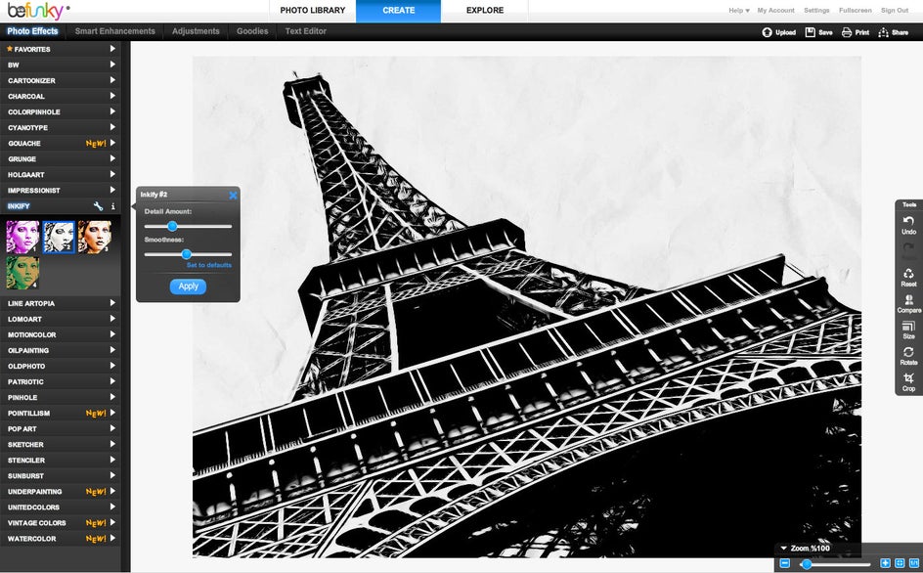Click the zoom in plus icon
The height and width of the screenshot is (573, 923).
click(x=885, y=563)
